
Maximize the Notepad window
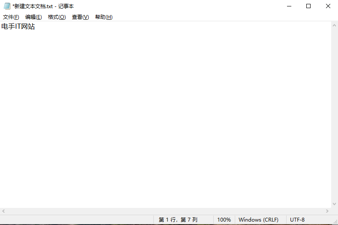click(308, 6)
